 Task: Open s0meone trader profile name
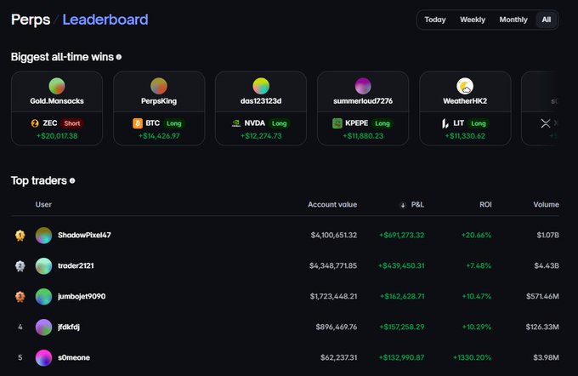click(x=74, y=357)
